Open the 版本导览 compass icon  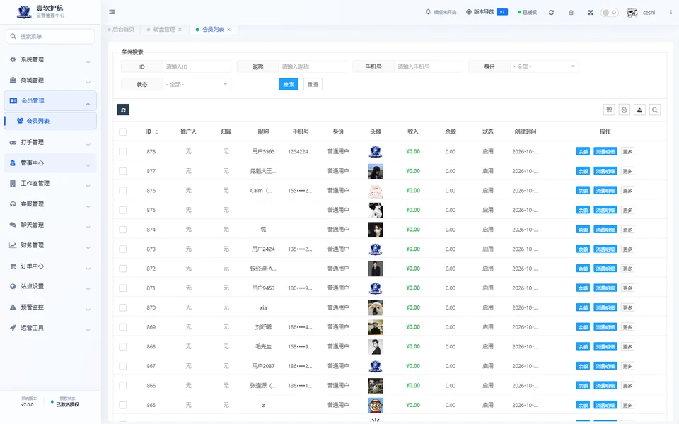click(468, 12)
